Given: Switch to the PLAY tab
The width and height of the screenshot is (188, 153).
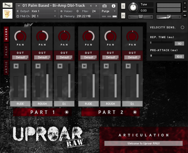Looking at the screenshot, I should (x=6, y=51).
